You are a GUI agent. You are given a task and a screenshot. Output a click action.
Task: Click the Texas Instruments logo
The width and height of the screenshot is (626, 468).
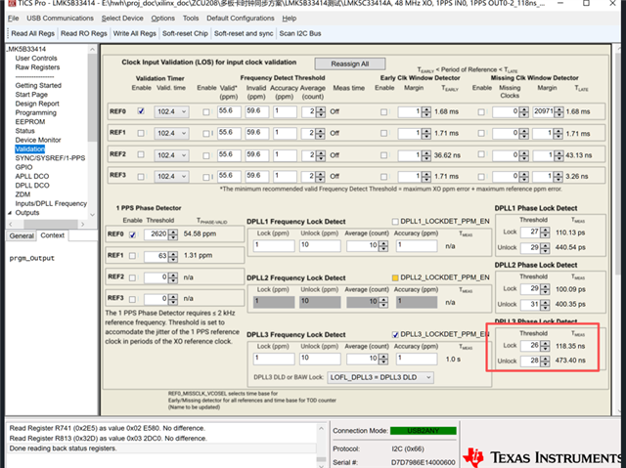tap(544, 457)
